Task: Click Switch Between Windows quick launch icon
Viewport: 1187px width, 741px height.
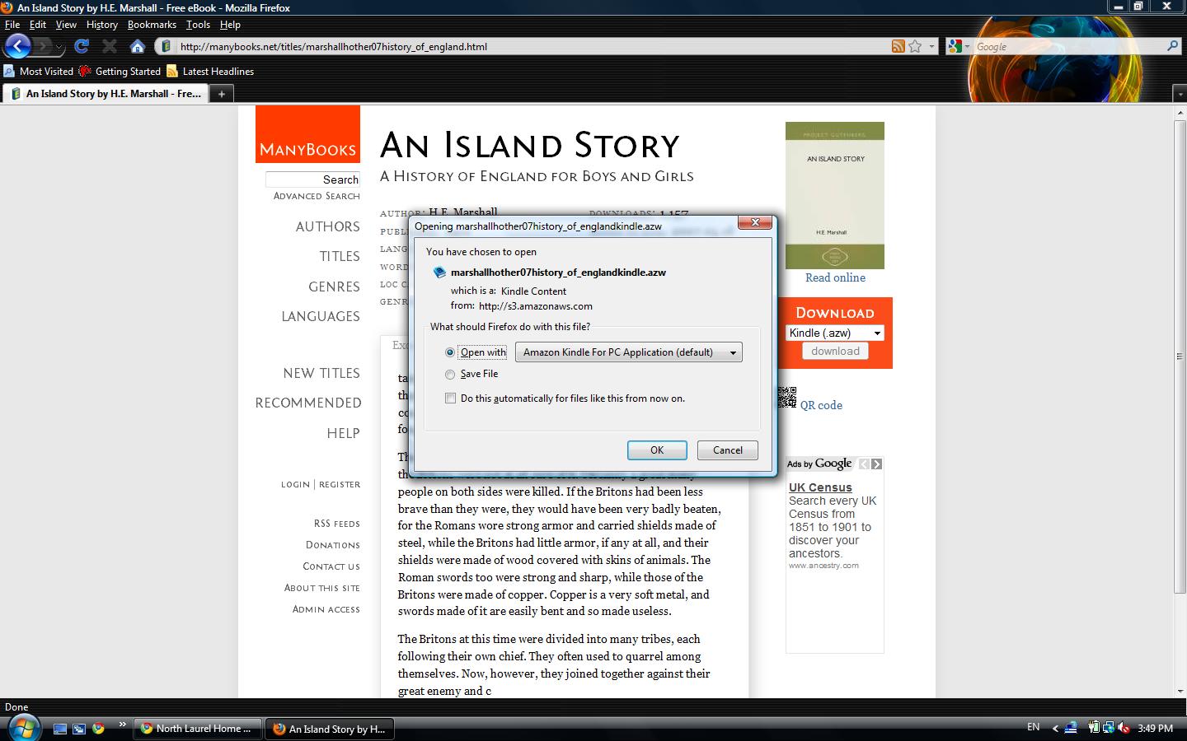Action: tap(79, 729)
